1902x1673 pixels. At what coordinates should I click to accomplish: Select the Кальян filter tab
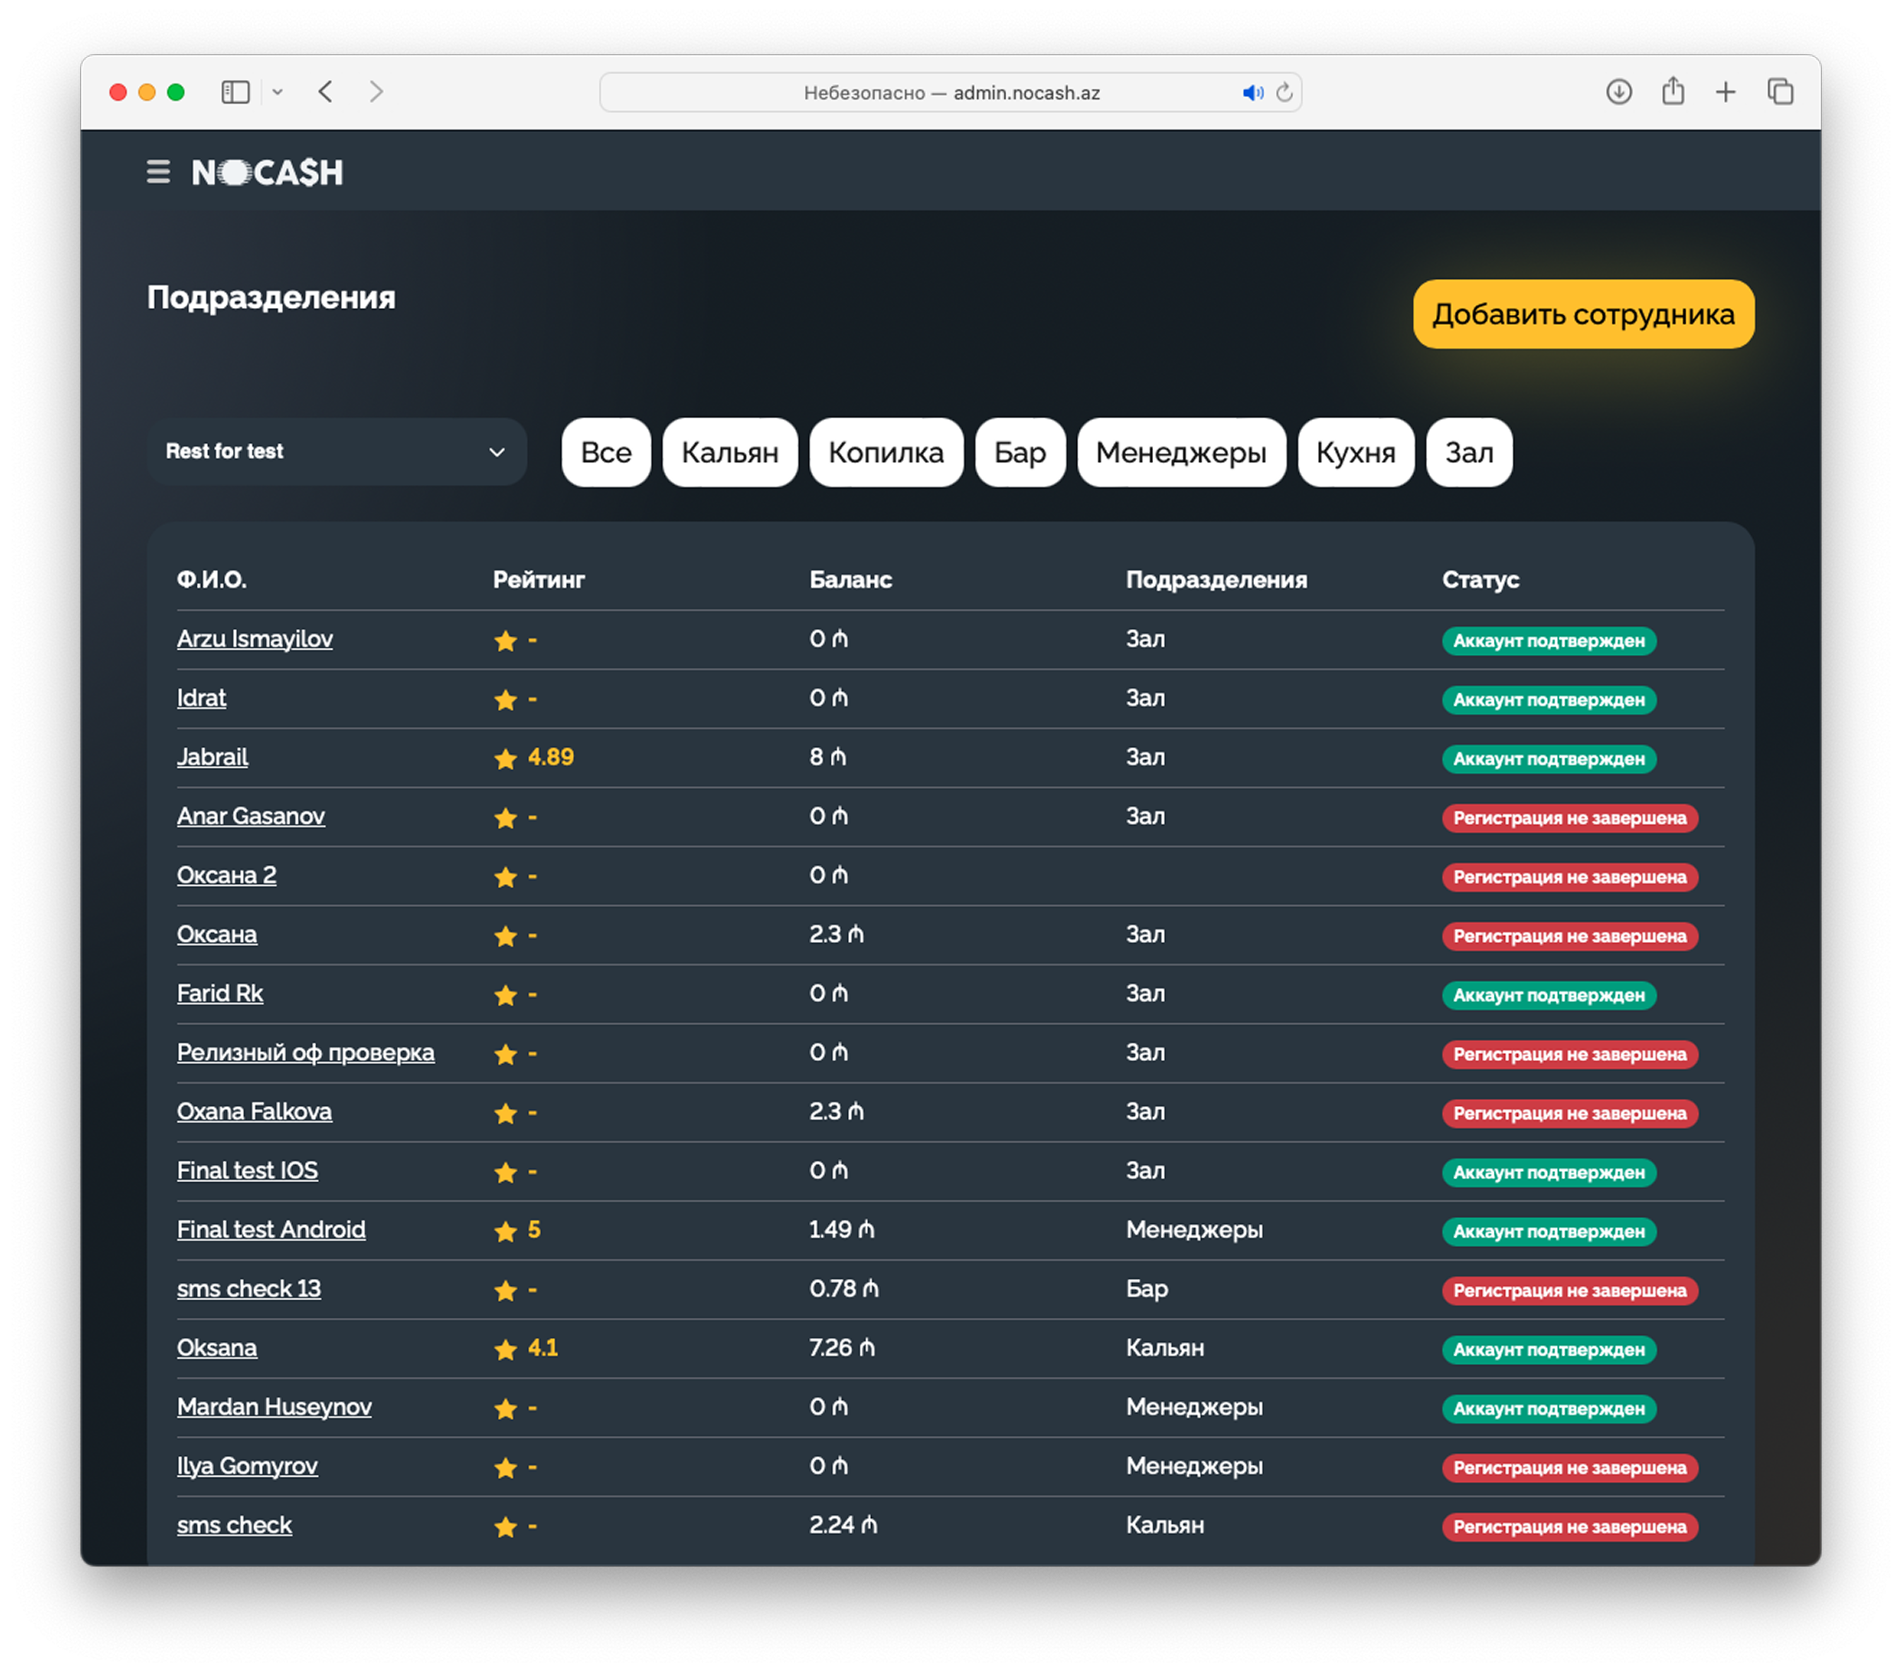pos(729,452)
